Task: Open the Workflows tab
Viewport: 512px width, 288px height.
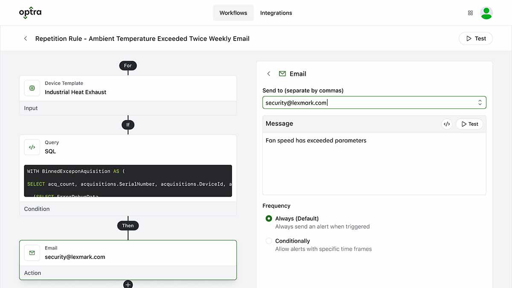Action: click(x=233, y=13)
